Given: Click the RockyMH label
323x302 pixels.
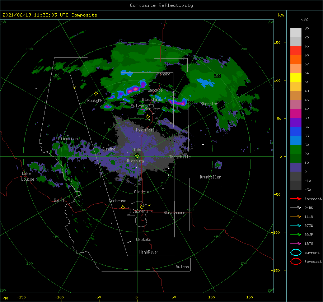Looking at the screenshot, I should click(95, 101).
